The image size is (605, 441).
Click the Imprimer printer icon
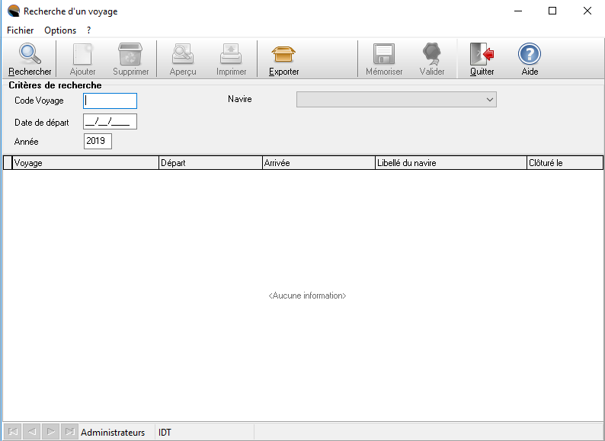[231, 55]
